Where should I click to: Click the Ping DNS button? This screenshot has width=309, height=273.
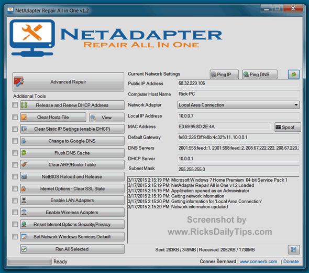pyautogui.click(x=260, y=75)
